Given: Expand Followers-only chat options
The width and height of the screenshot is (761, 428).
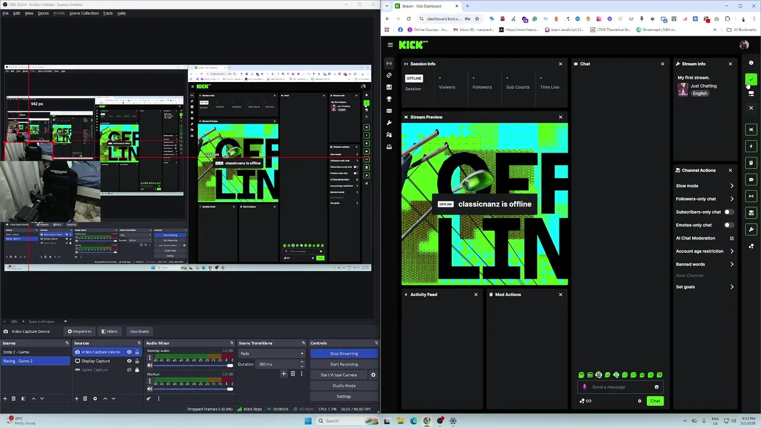Looking at the screenshot, I should (705, 199).
